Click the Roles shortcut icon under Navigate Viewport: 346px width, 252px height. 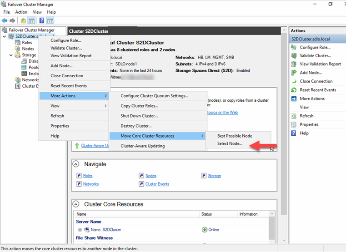(x=79, y=176)
